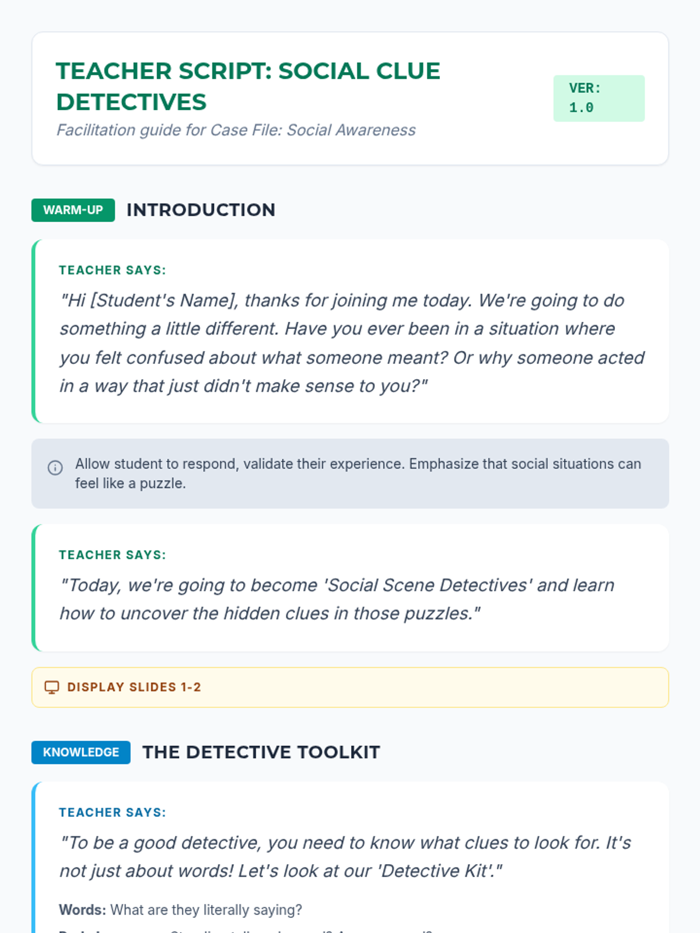Click the info circle icon in the note
This screenshot has height=933, width=700.
pyautogui.click(x=55, y=468)
